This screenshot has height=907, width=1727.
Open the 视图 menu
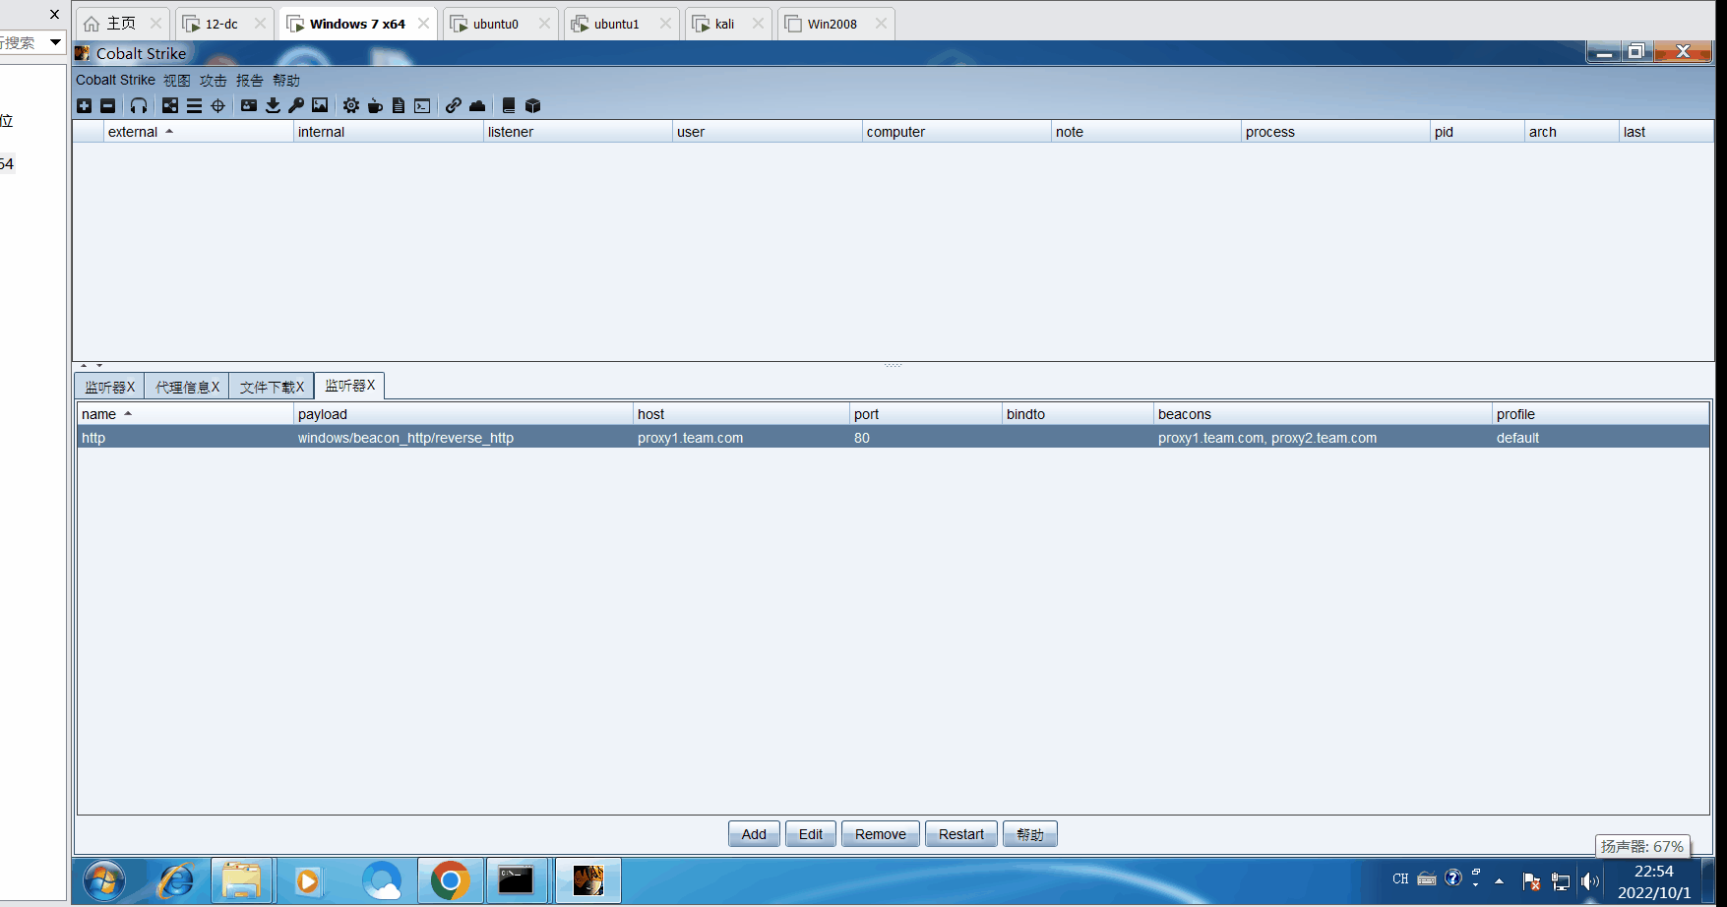(177, 80)
